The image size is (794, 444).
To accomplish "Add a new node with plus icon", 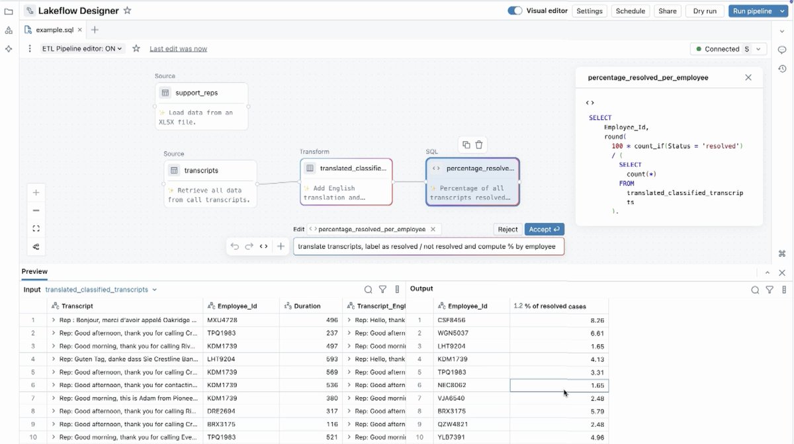I will [281, 246].
